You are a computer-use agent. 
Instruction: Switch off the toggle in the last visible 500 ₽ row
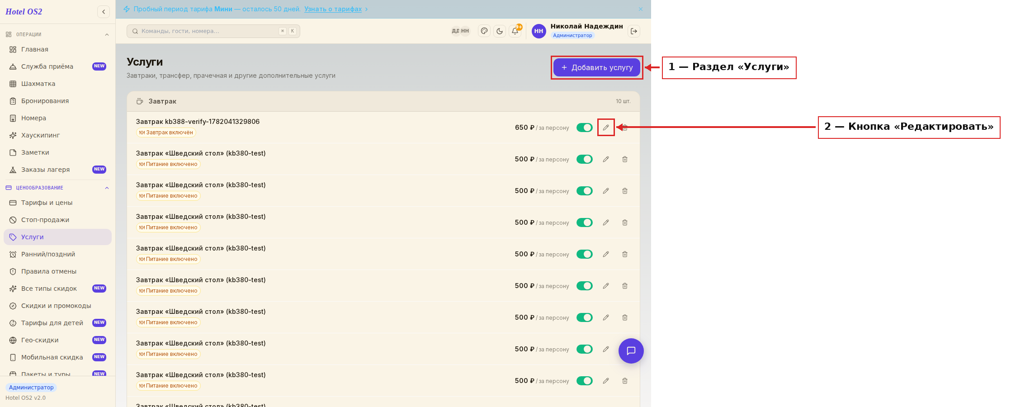click(x=585, y=381)
